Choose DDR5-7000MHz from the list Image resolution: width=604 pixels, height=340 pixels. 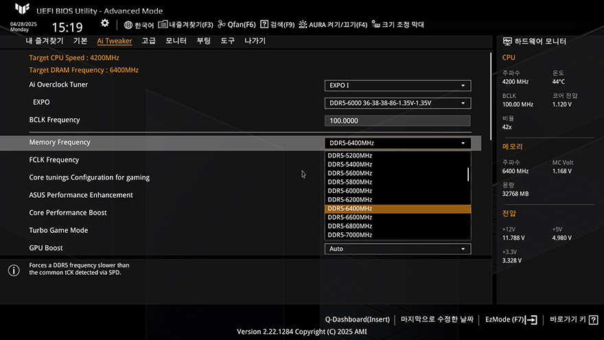pos(397,235)
